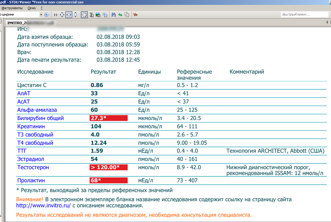Click the blue plus zoom icon

46,15
